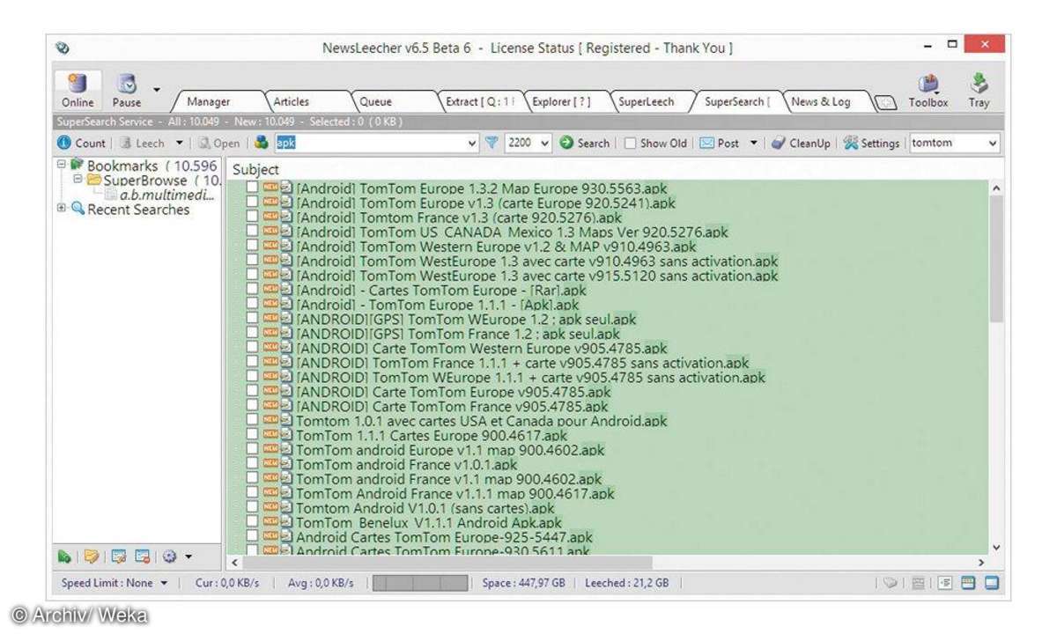
Task: Open Settings wrench icon
Action: point(850,143)
